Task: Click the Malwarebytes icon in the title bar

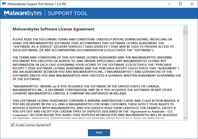Action: [4, 4]
